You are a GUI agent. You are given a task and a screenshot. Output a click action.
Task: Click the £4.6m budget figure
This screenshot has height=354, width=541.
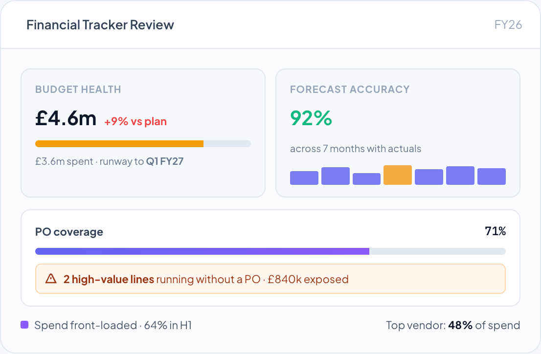pyautogui.click(x=66, y=118)
